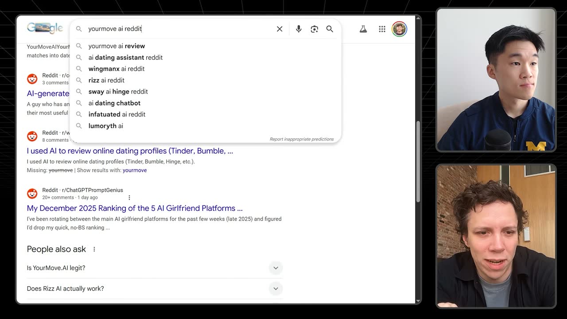Screen dimensions: 567x319
Task: Click 'Report inappropriate predictions' link
Action: pyautogui.click(x=302, y=139)
